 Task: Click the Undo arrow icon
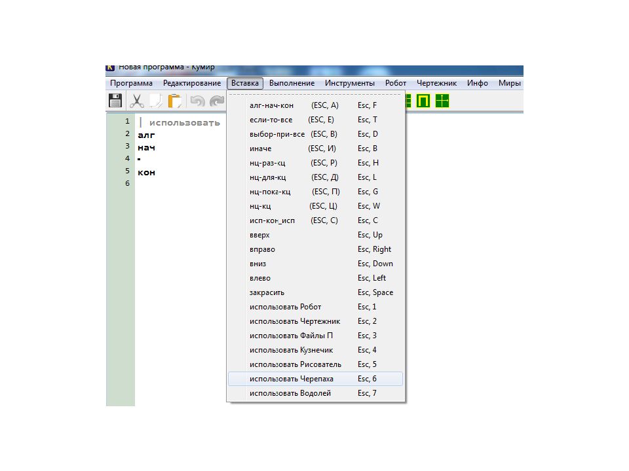click(197, 101)
